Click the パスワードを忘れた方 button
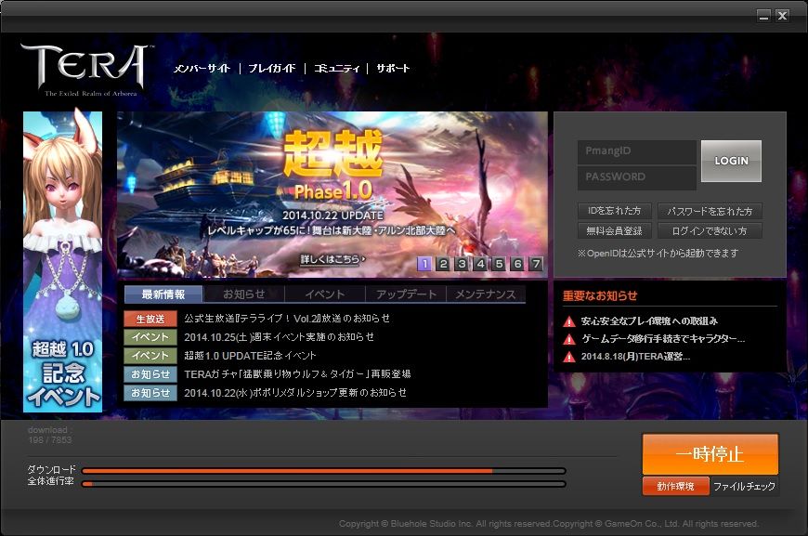The width and height of the screenshot is (808, 536). click(710, 211)
